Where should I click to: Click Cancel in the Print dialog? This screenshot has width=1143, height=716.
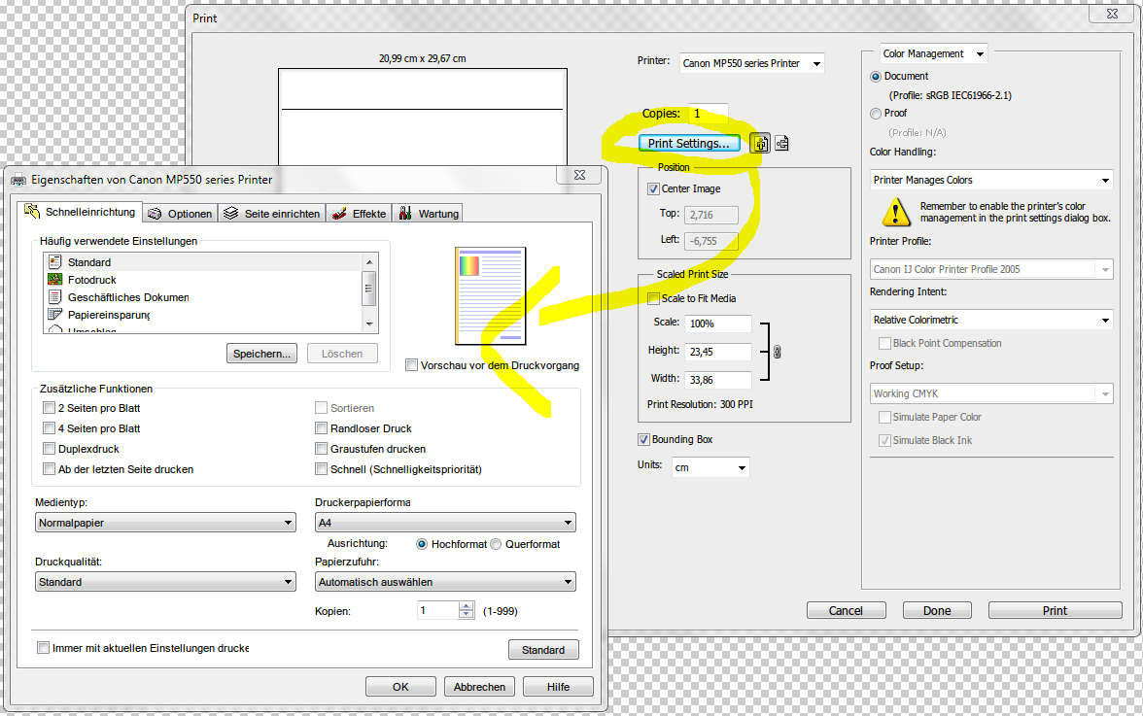pyautogui.click(x=847, y=610)
